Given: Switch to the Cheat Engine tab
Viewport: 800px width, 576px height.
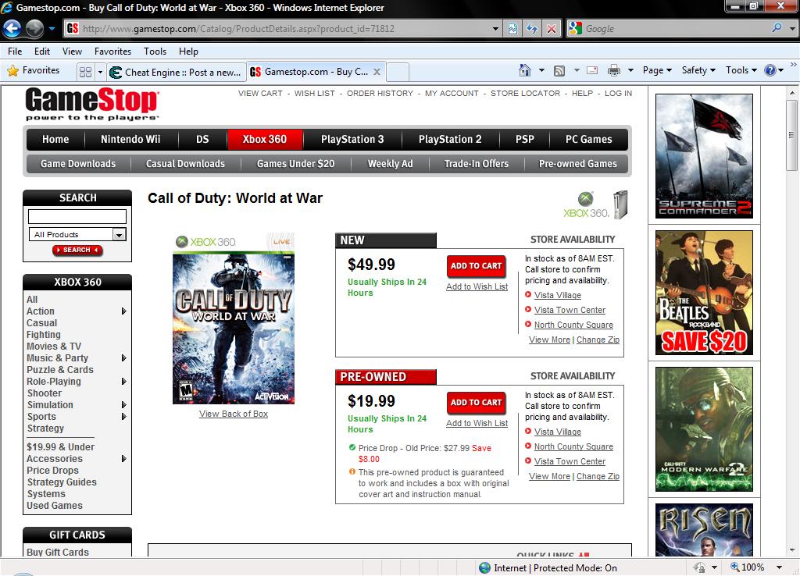Looking at the screenshot, I should [x=177, y=73].
